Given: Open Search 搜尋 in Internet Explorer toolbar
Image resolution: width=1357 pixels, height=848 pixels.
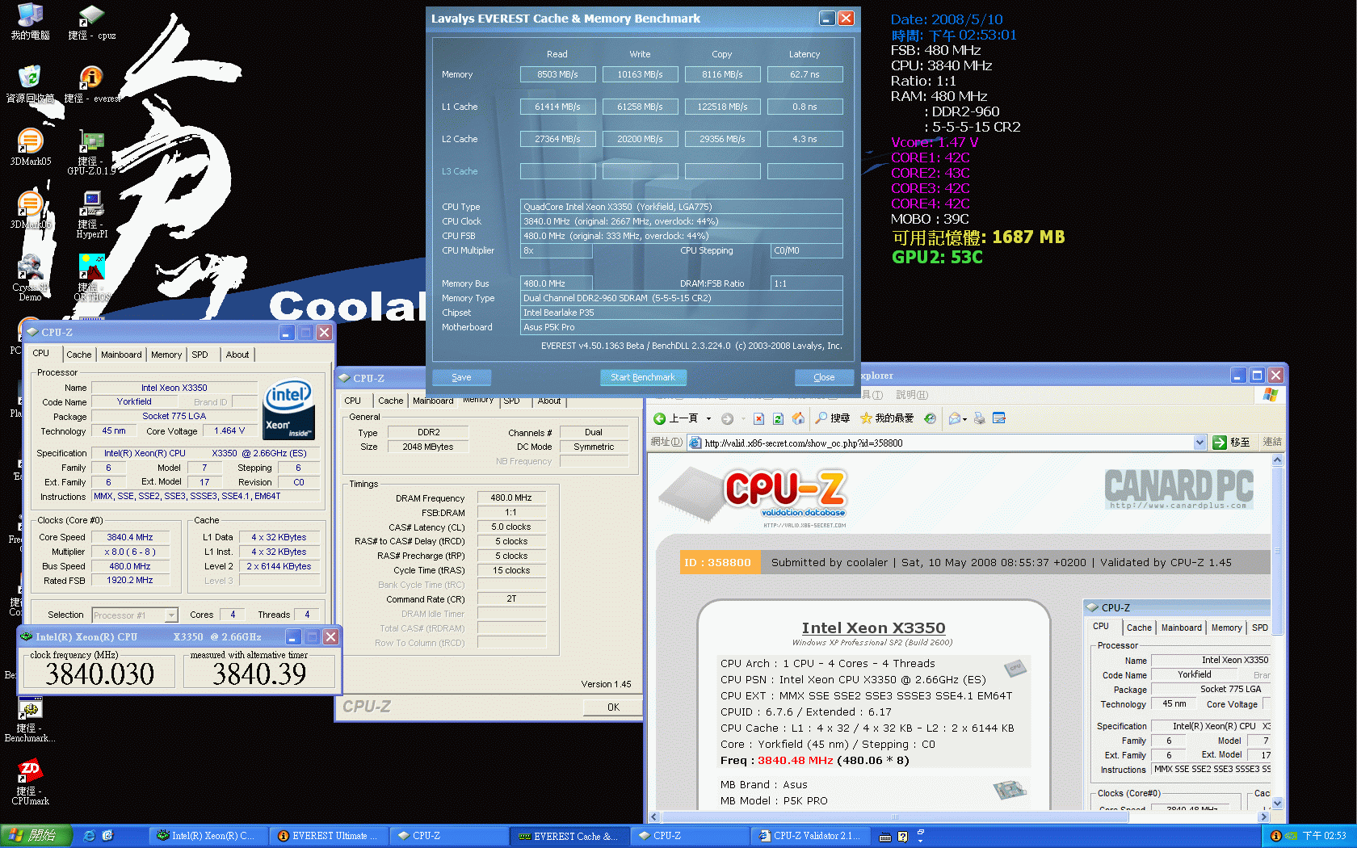Looking at the screenshot, I should pyautogui.click(x=833, y=418).
